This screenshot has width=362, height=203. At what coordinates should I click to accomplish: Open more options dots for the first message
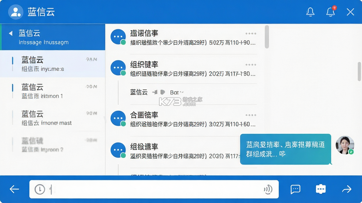point(251,33)
